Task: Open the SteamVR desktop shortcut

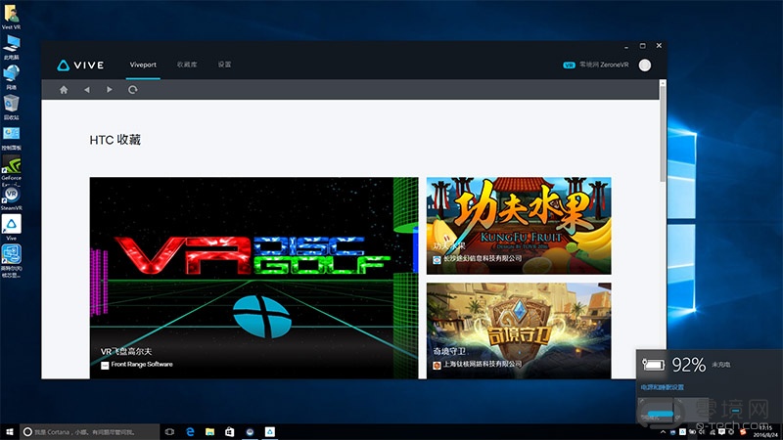Action: [x=12, y=196]
